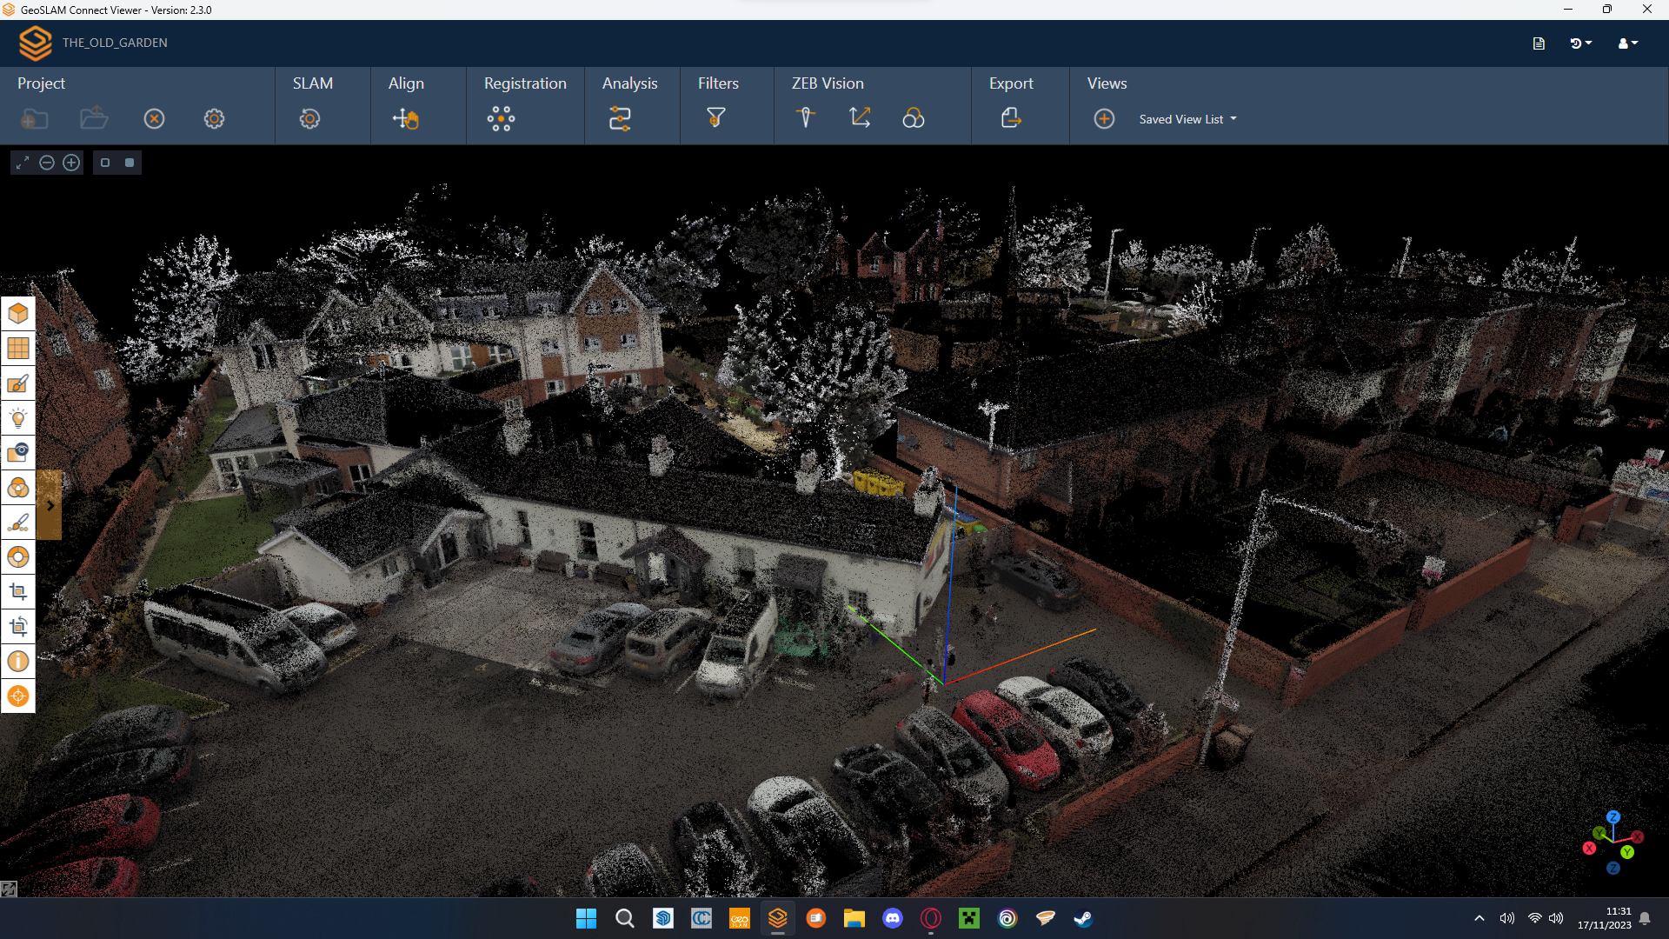Click the Filters funnel icon
Screen dimensions: 1669x939
pos(715,117)
